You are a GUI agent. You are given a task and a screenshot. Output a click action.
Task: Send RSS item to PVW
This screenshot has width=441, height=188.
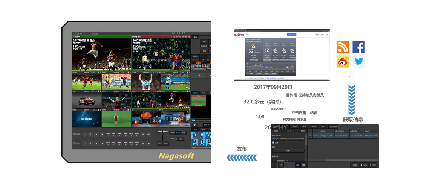tap(364, 165)
